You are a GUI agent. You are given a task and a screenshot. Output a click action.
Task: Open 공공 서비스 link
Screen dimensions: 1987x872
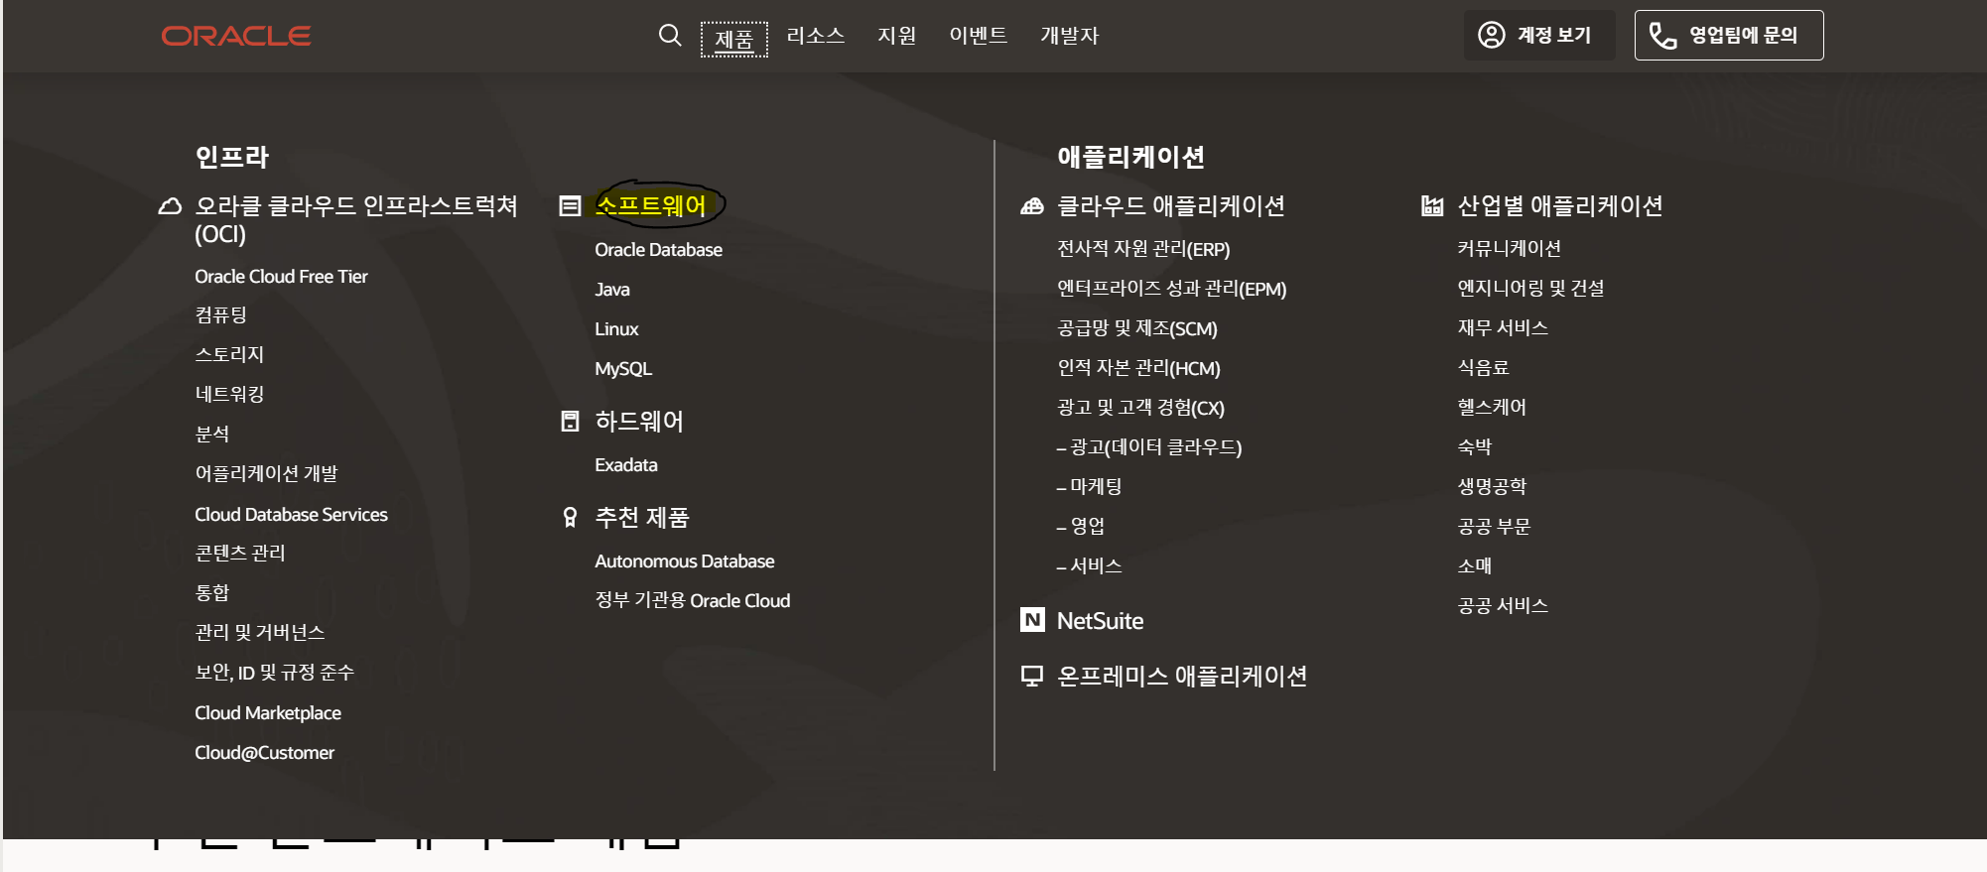pos(1503,606)
